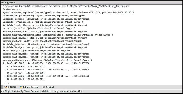The height and width of the screenshot is (94, 183).
Task: Click the Terminal window icon
Action: pyautogui.click(x=44, y=87)
